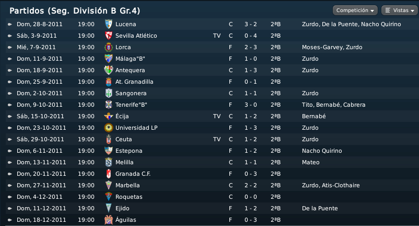
Task: Expand the arrow beside Dom, 28-8-2011 match
Action: click(10, 24)
